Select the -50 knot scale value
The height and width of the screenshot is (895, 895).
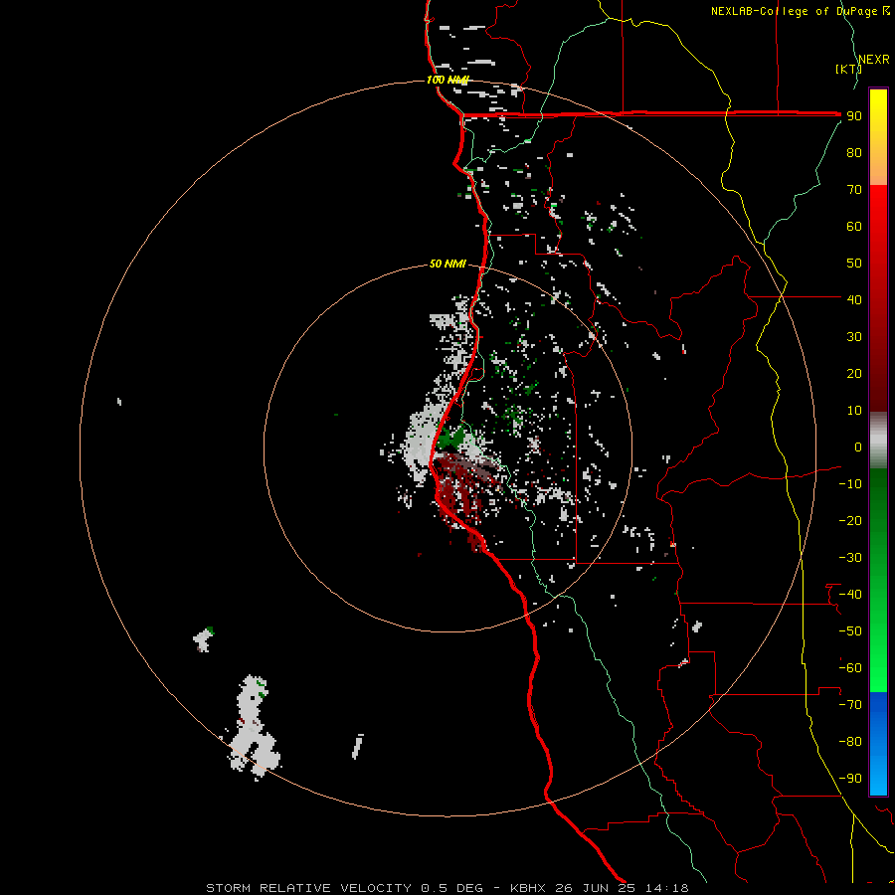click(x=850, y=631)
